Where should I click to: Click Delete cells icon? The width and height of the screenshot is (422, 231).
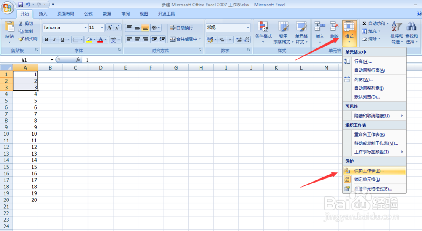(335, 27)
